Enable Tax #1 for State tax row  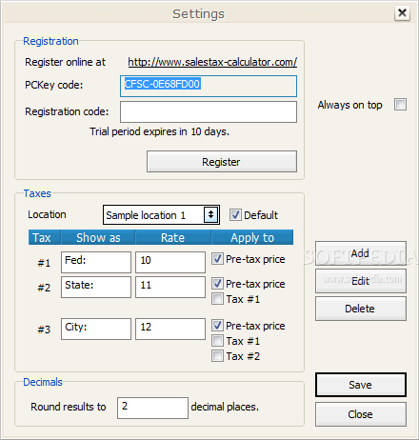[x=217, y=299]
